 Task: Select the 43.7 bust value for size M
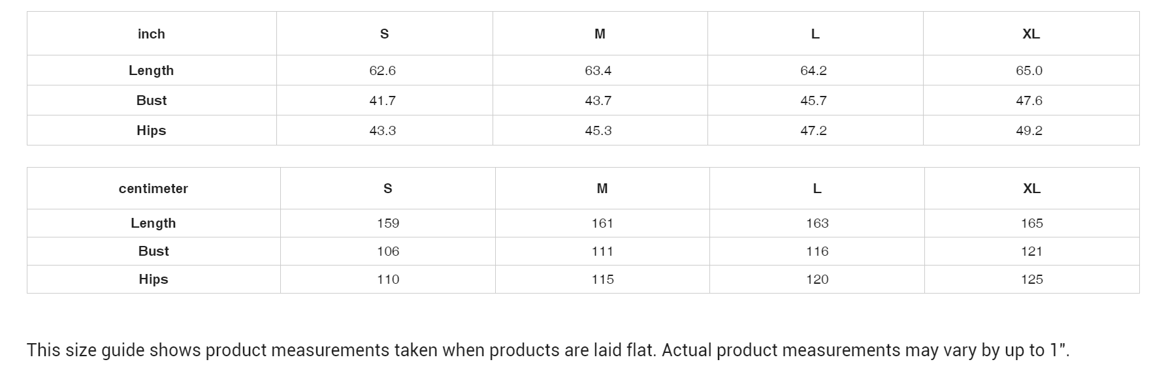click(598, 100)
